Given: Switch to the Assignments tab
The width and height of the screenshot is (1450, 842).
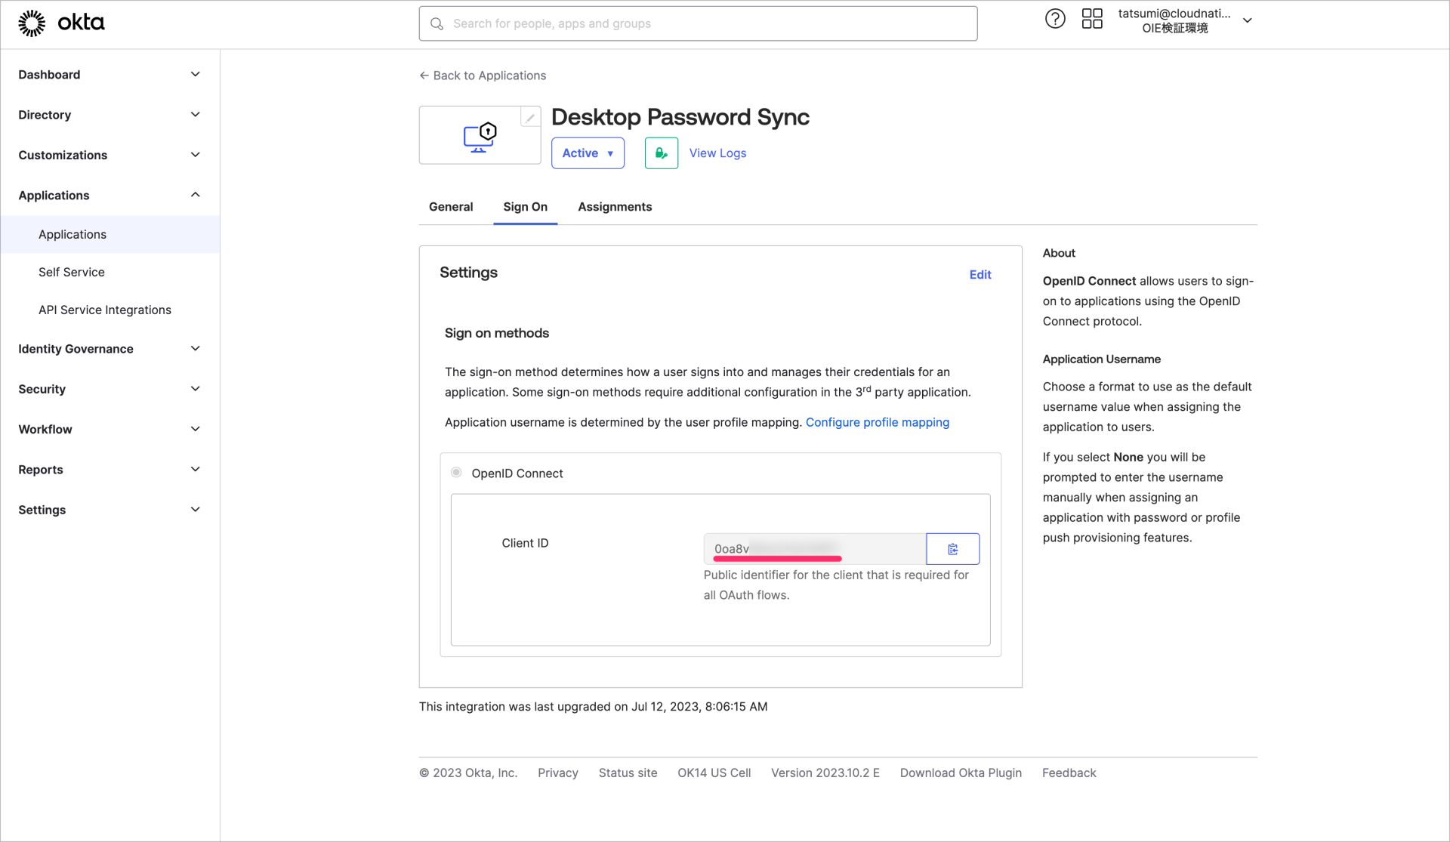Looking at the screenshot, I should pyautogui.click(x=614, y=206).
